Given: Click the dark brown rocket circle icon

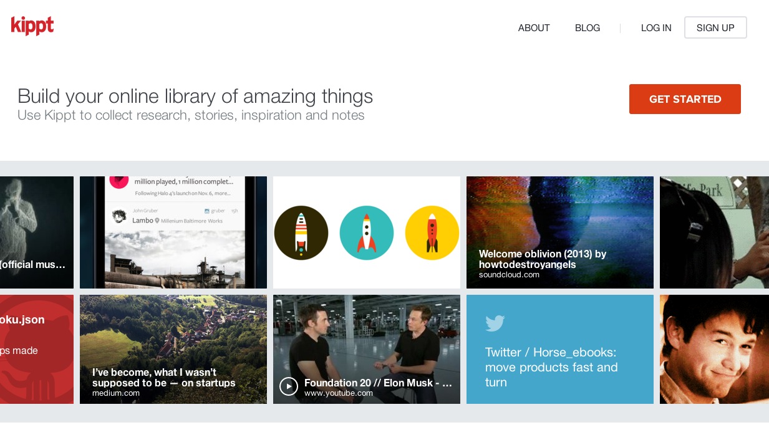Looking at the screenshot, I should click(301, 232).
